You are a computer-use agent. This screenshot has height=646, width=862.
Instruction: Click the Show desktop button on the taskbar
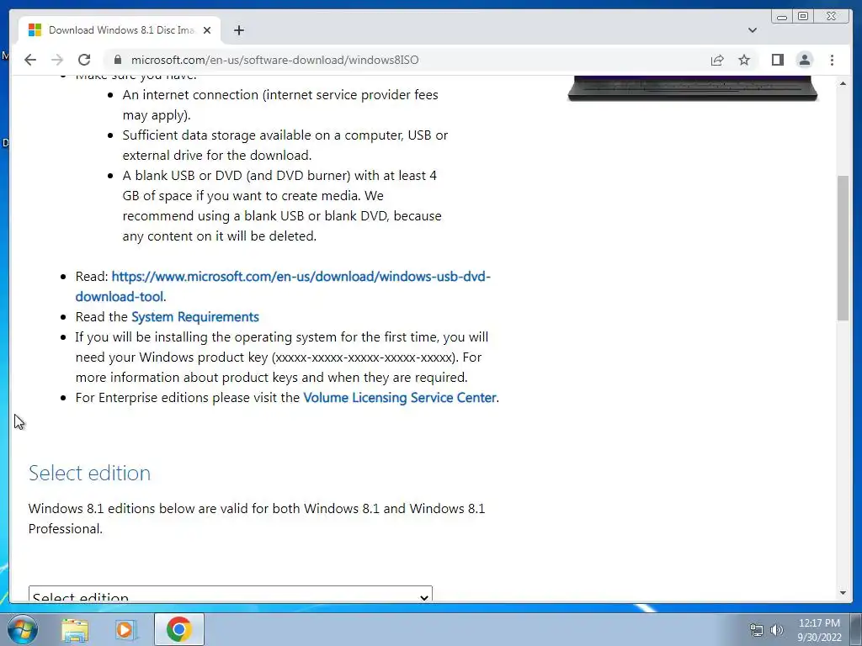click(x=856, y=629)
